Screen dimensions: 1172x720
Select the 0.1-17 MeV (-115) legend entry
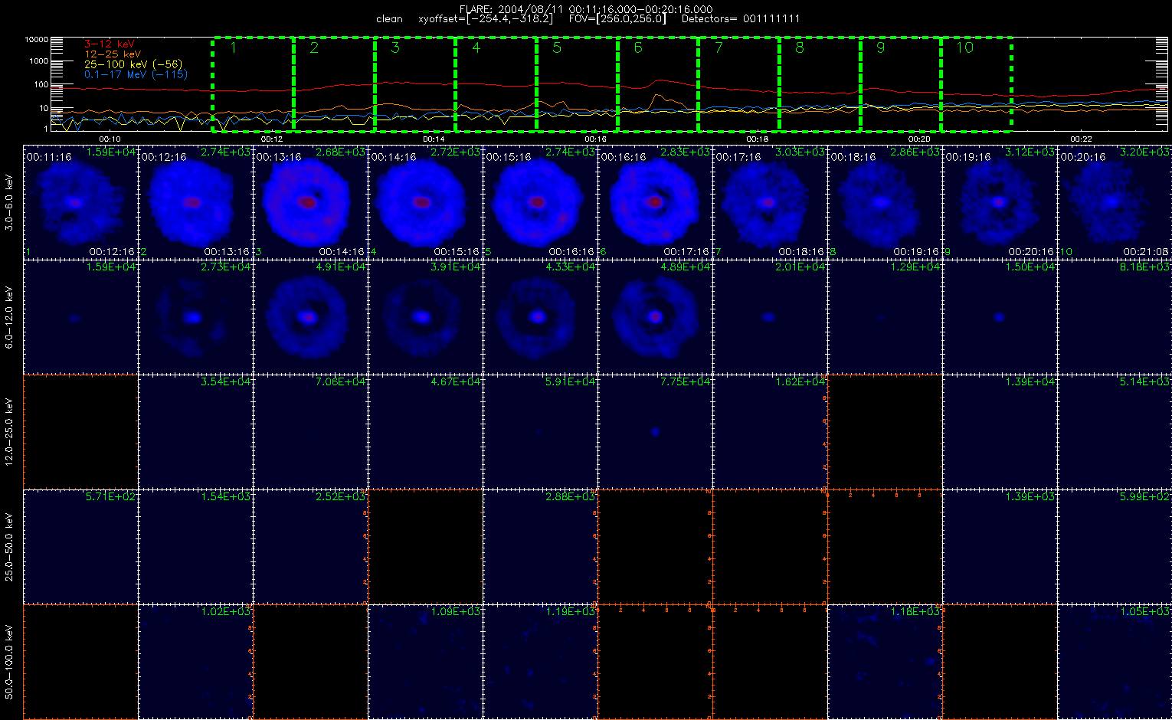coord(136,74)
